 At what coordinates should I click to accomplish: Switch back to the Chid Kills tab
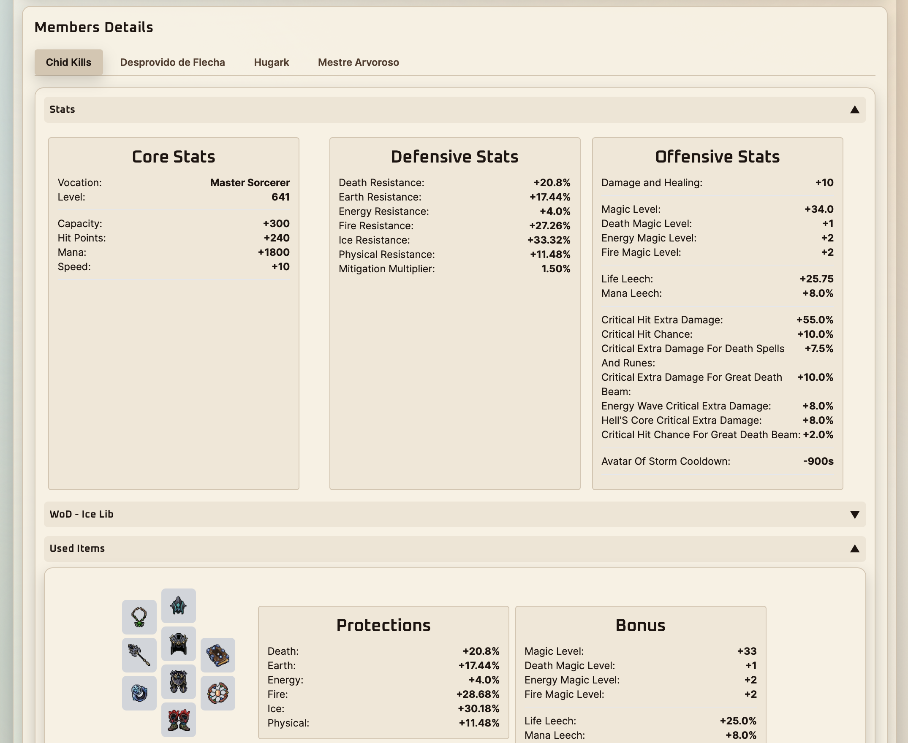pos(69,62)
